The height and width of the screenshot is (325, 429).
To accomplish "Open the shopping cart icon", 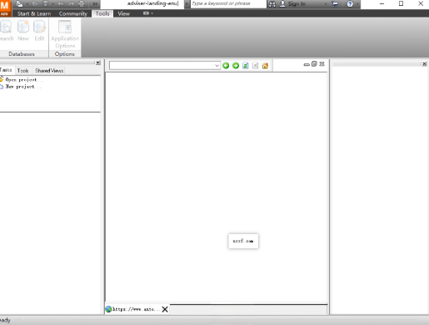I will (335, 4).
